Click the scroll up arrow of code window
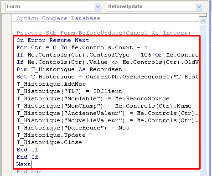Image resolution: width=212 pixels, height=176 pixels. click(203, 21)
